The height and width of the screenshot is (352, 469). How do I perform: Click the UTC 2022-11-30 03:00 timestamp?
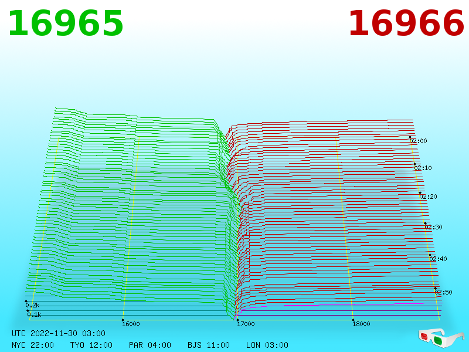(x=59, y=333)
